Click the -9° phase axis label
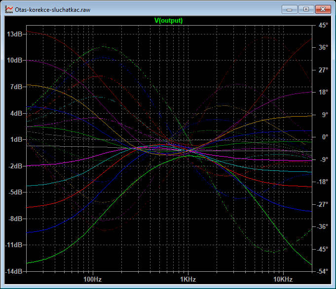The image size is (336, 289). (324, 160)
